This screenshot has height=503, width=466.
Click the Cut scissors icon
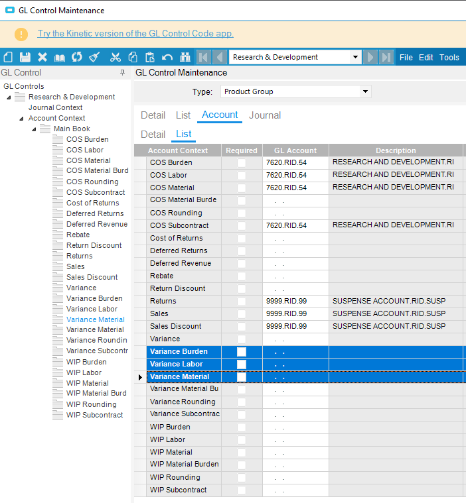click(116, 58)
